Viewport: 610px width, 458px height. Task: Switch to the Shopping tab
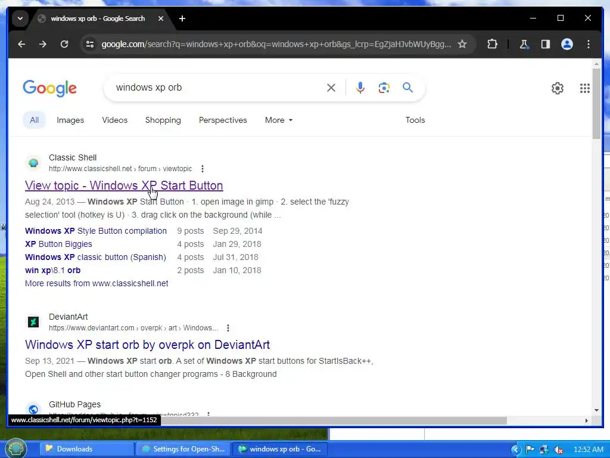pos(163,120)
